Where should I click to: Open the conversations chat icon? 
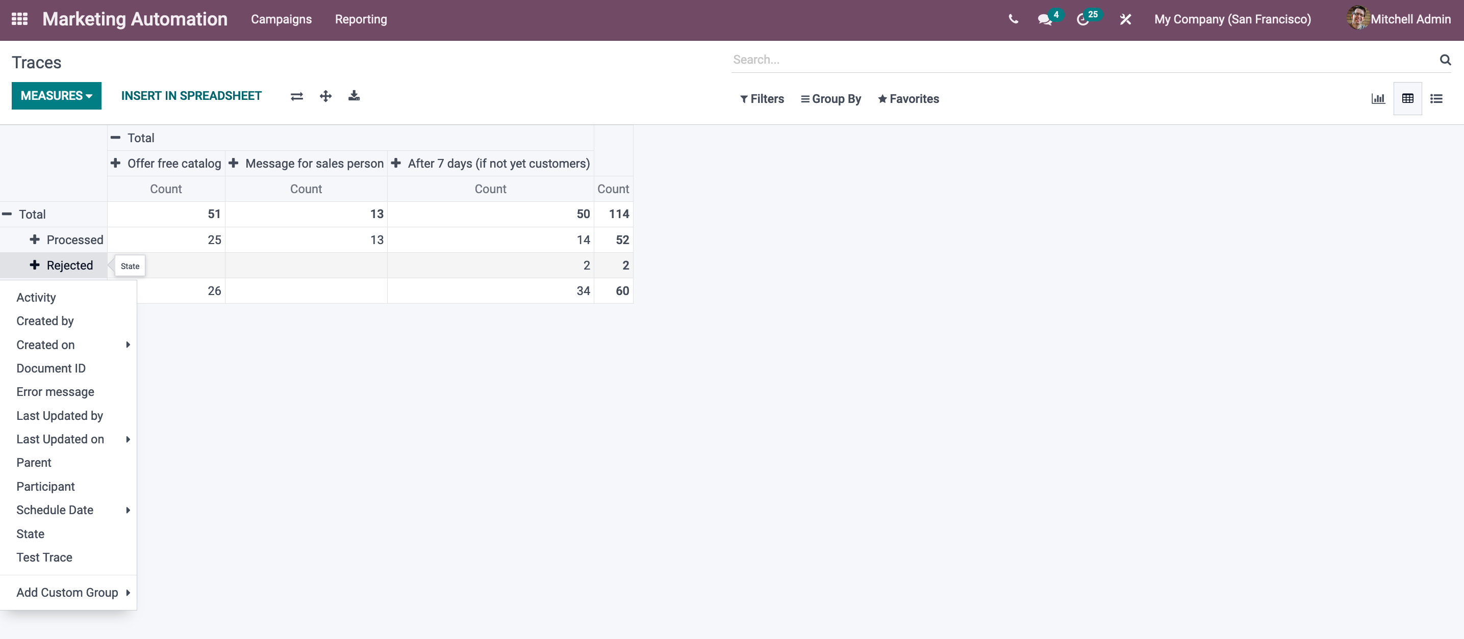coord(1045,19)
